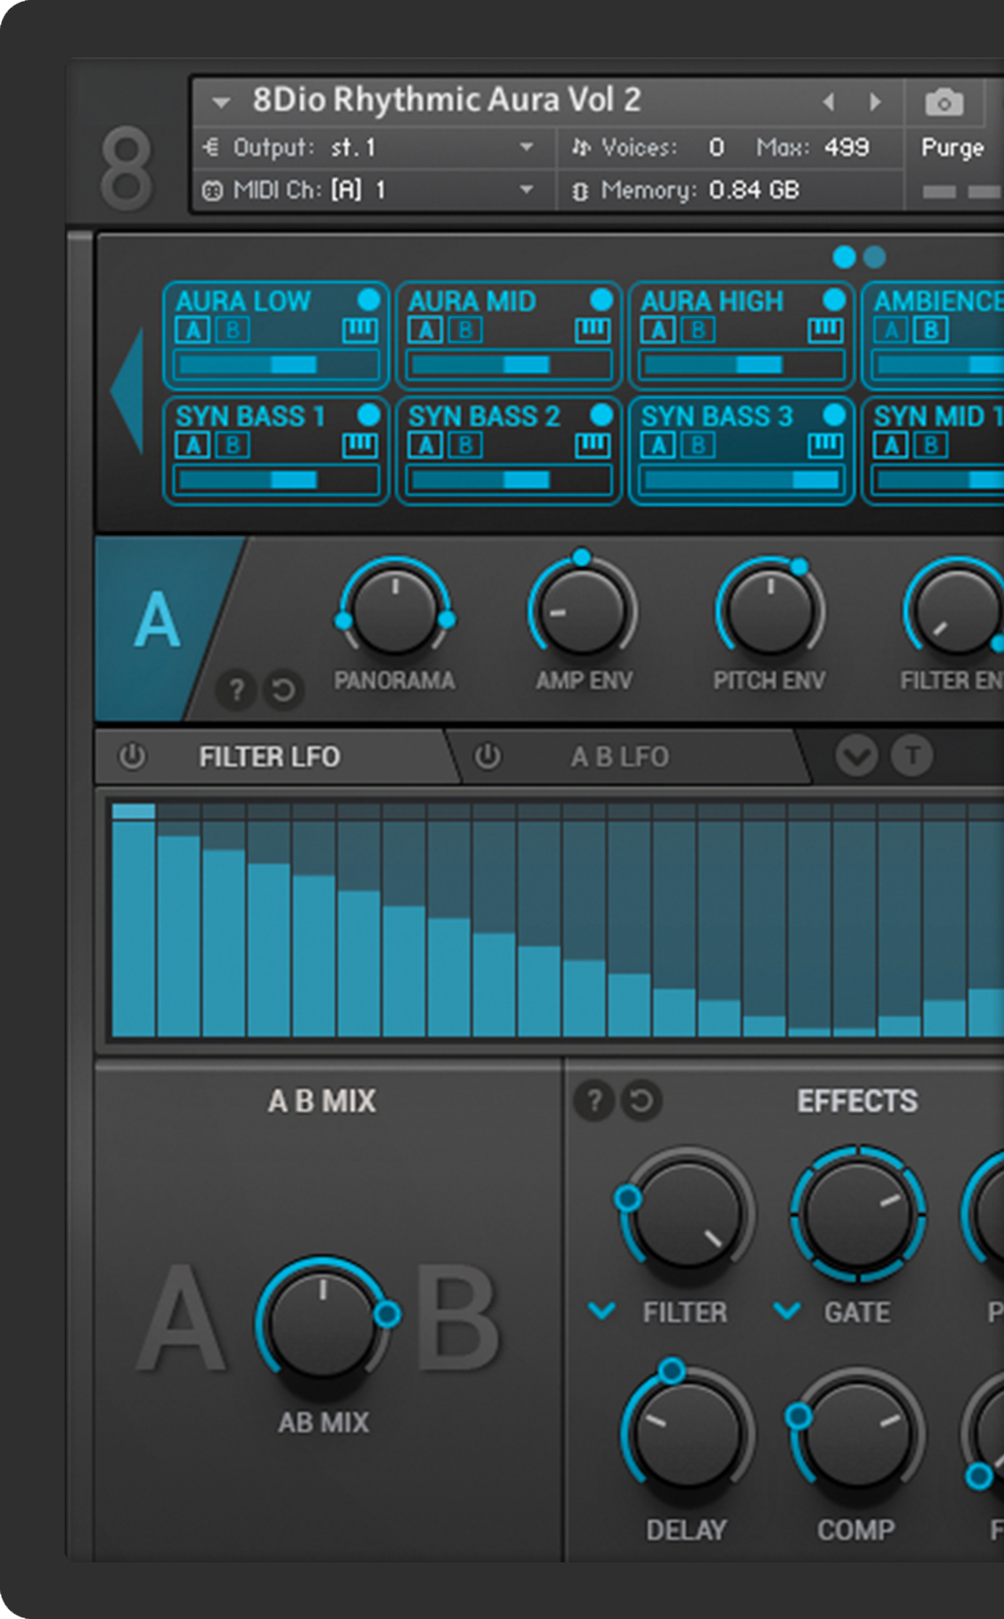This screenshot has height=1619, width=1004.
Task: Assign SYN BASS 2 to layer B
Action: click(465, 445)
